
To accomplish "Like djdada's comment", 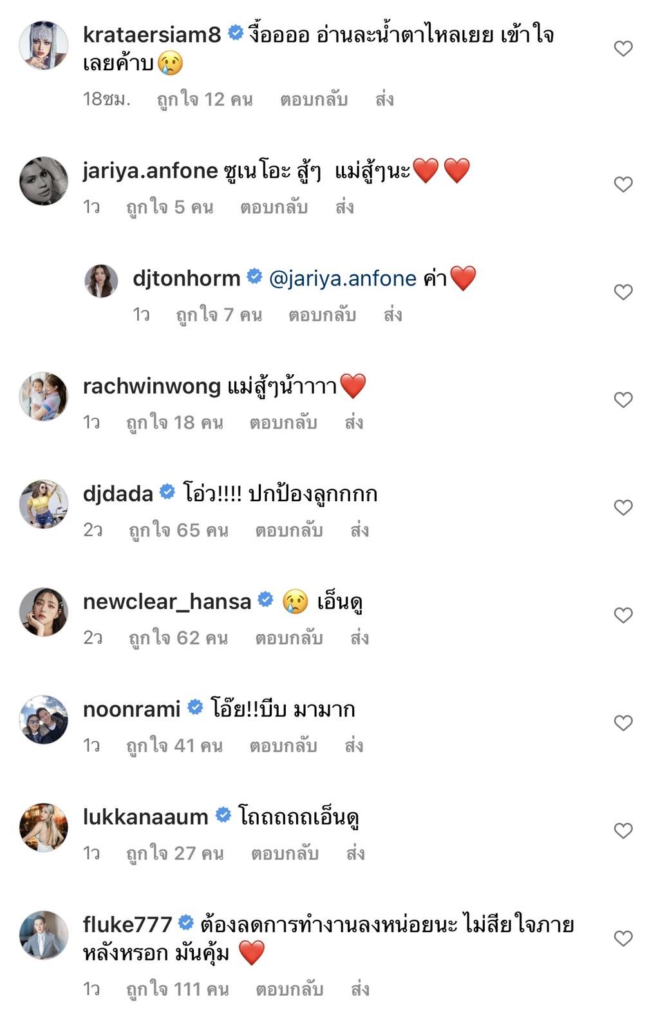I will [623, 507].
